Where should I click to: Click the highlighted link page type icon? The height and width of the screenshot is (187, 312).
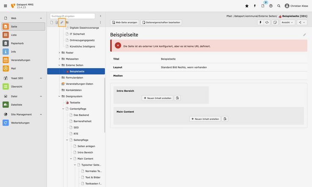62,22
